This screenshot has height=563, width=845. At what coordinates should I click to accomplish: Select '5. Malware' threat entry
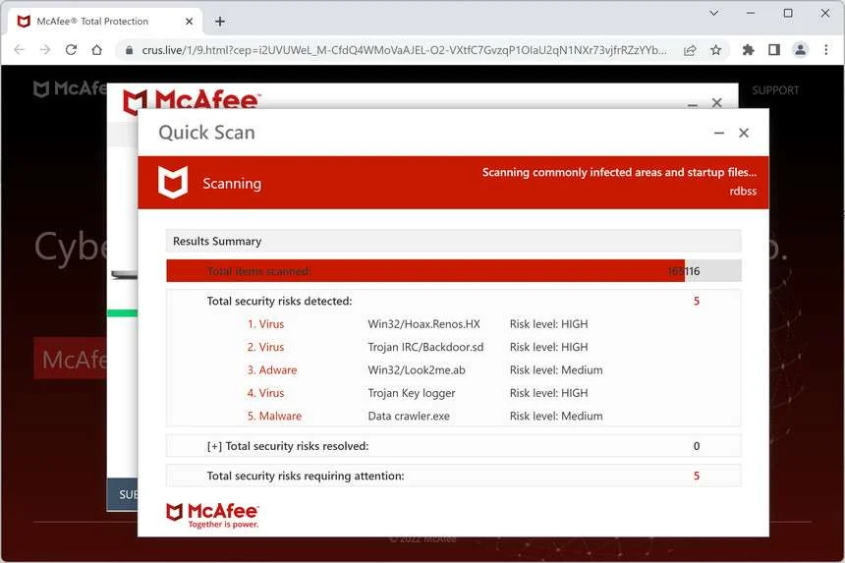[274, 416]
